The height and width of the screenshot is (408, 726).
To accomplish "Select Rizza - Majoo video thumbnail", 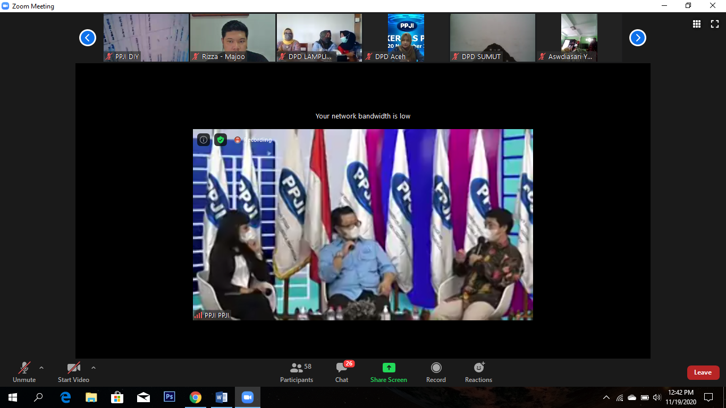I will (x=233, y=37).
